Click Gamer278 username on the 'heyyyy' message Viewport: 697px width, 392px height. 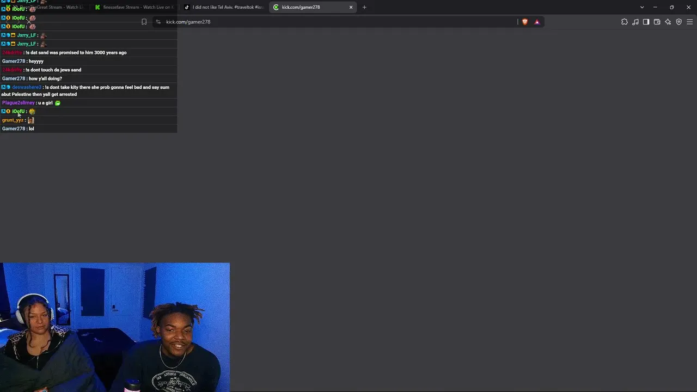(14, 62)
